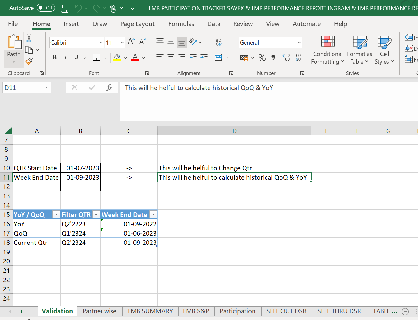Apply the yellow fill color

click(x=117, y=58)
